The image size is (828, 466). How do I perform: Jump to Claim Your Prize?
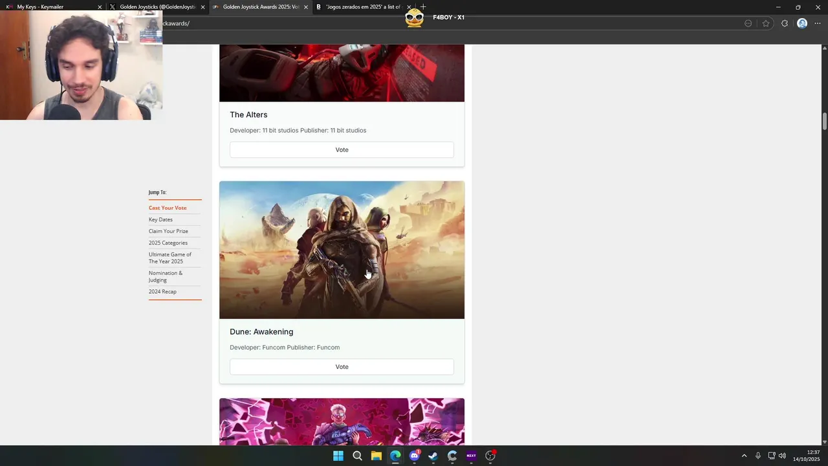coord(168,231)
